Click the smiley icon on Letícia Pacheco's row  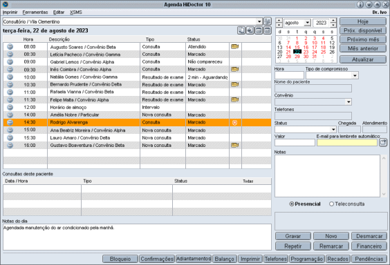tap(10, 54)
